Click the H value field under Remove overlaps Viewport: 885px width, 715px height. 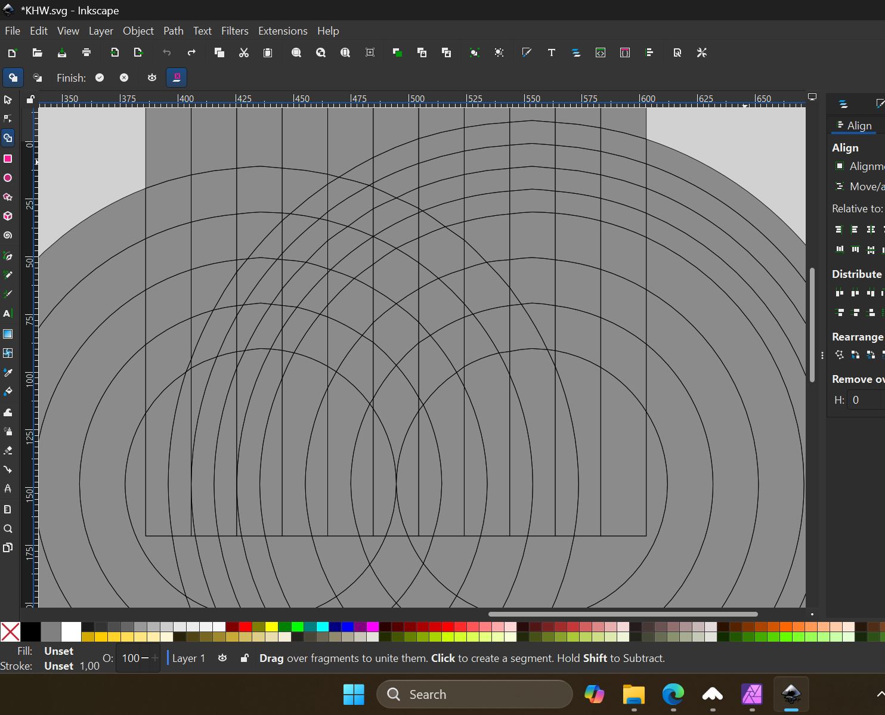pos(866,400)
